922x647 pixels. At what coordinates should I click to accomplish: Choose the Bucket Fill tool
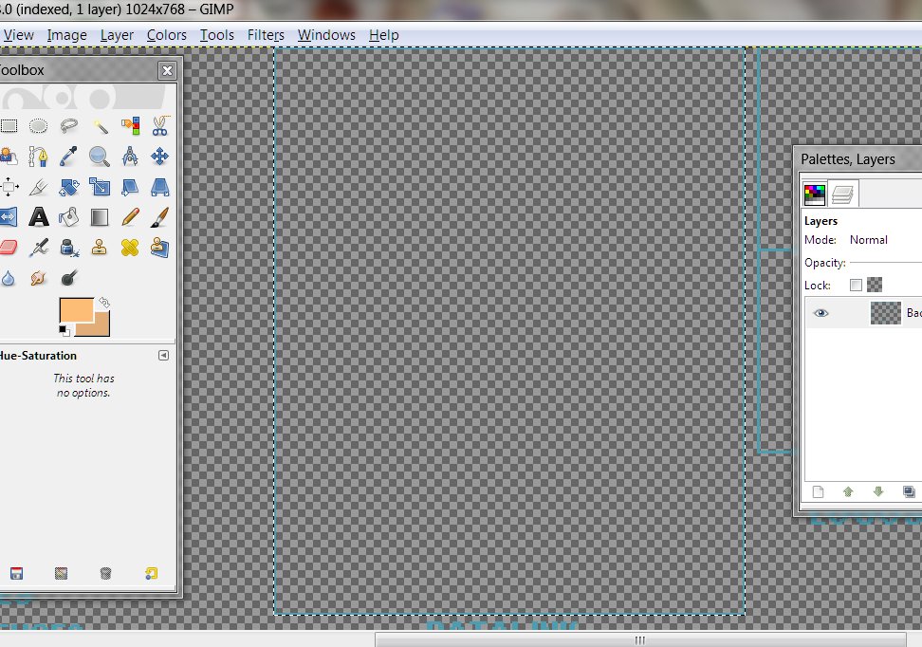click(68, 217)
